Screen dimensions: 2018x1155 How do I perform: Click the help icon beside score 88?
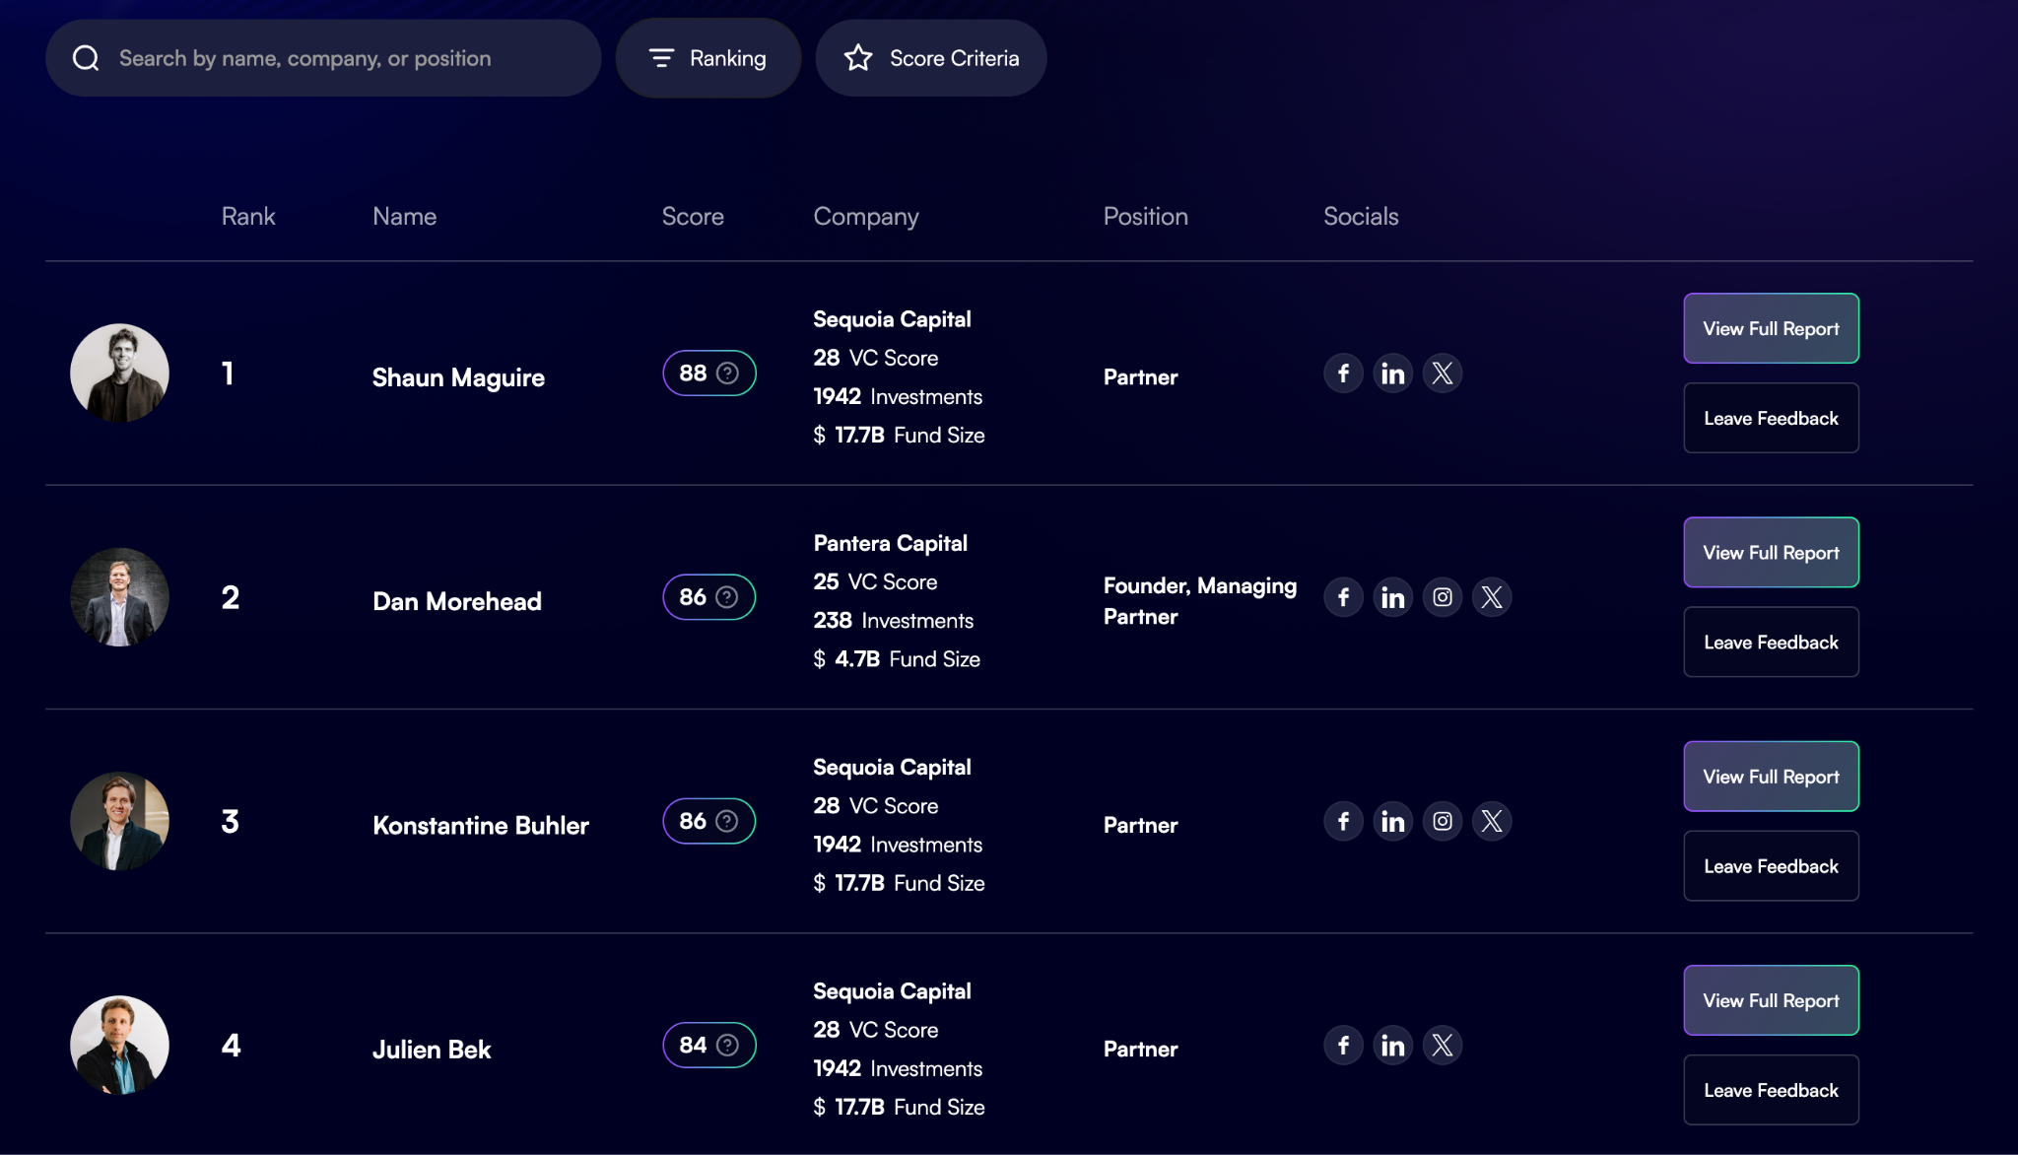click(727, 374)
